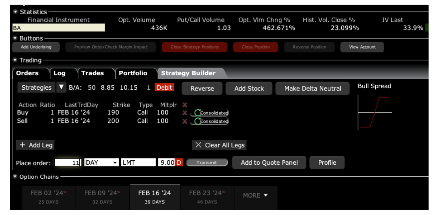Click the BA financial instrument field
435x215 pixels.
(x=59, y=28)
